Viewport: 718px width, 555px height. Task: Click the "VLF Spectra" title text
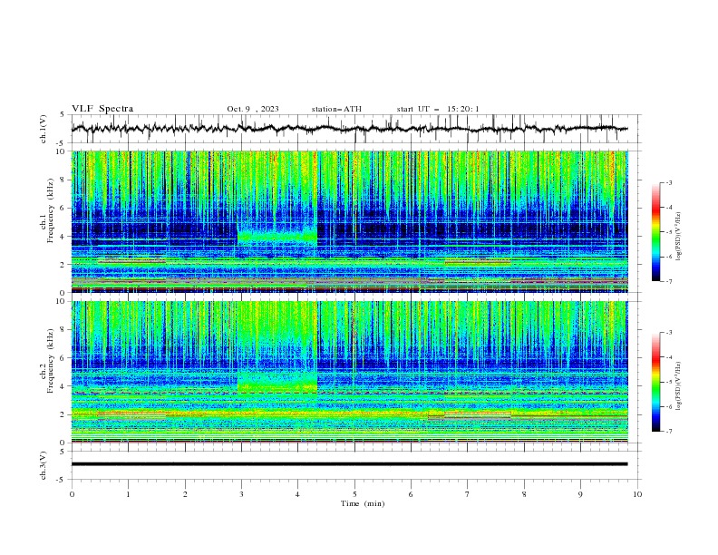click(102, 109)
